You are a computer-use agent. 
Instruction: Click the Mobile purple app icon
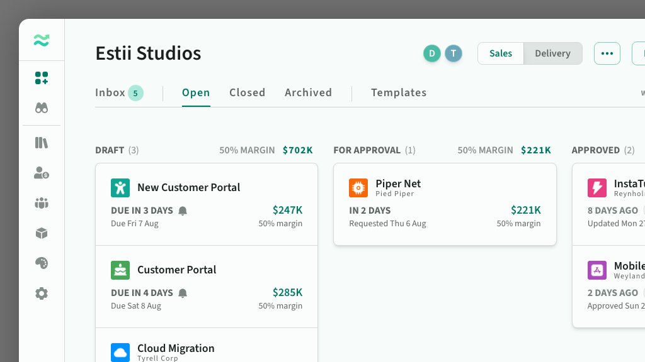pyautogui.click(x=597, y=270)
